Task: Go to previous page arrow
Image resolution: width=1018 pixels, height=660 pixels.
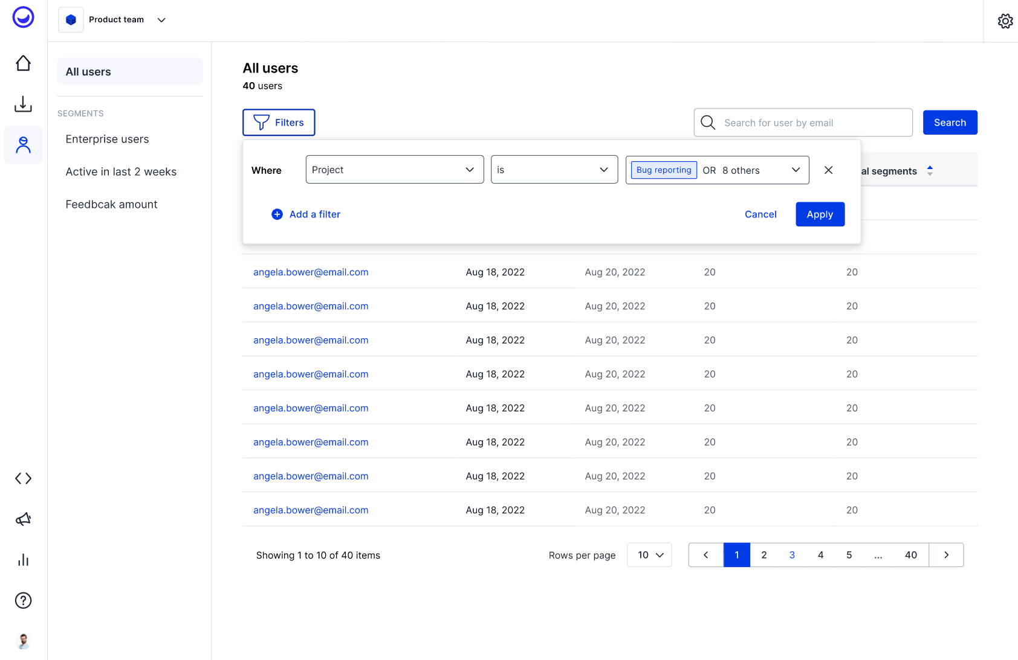Action: (x=705, y=555)
